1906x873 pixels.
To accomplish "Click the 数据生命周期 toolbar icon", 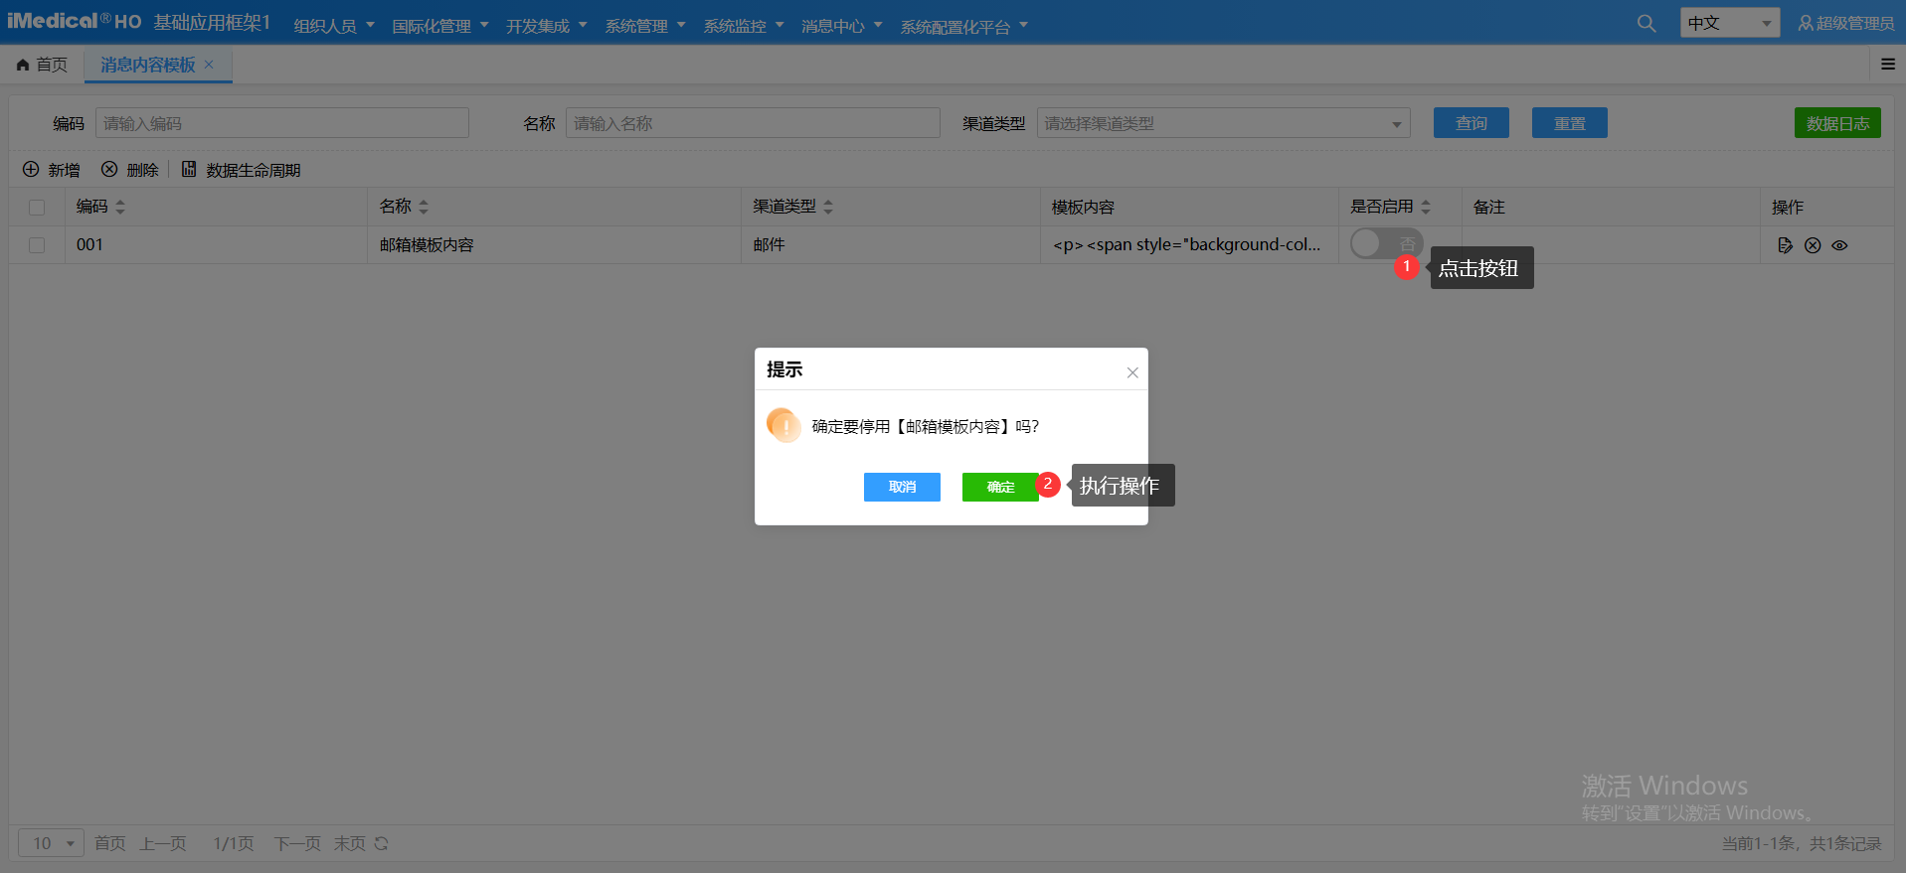I will point(189,170).
